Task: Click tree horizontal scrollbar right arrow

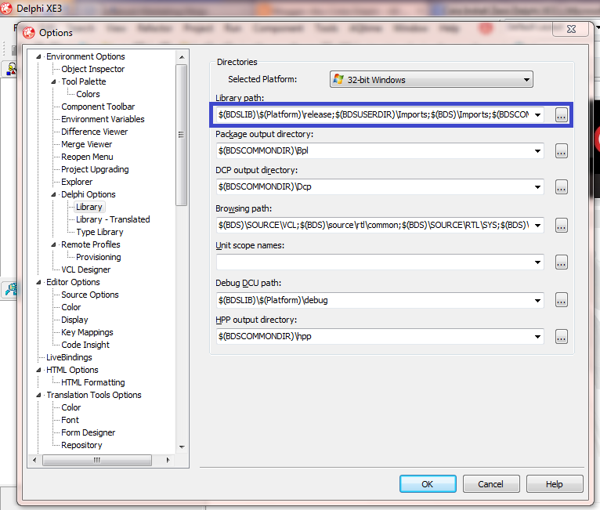Action: pos(168,460)
